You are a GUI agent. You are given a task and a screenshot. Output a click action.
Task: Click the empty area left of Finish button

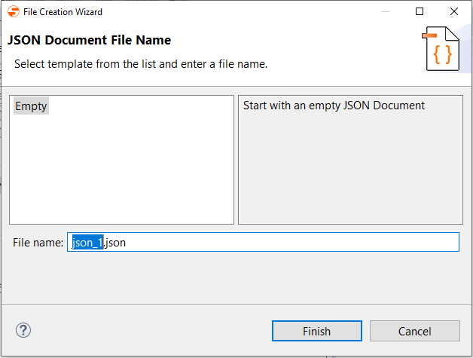coord(151,331)
